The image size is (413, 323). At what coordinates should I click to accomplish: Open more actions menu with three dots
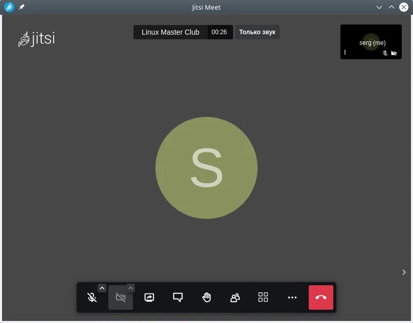[x=292, y=297]
